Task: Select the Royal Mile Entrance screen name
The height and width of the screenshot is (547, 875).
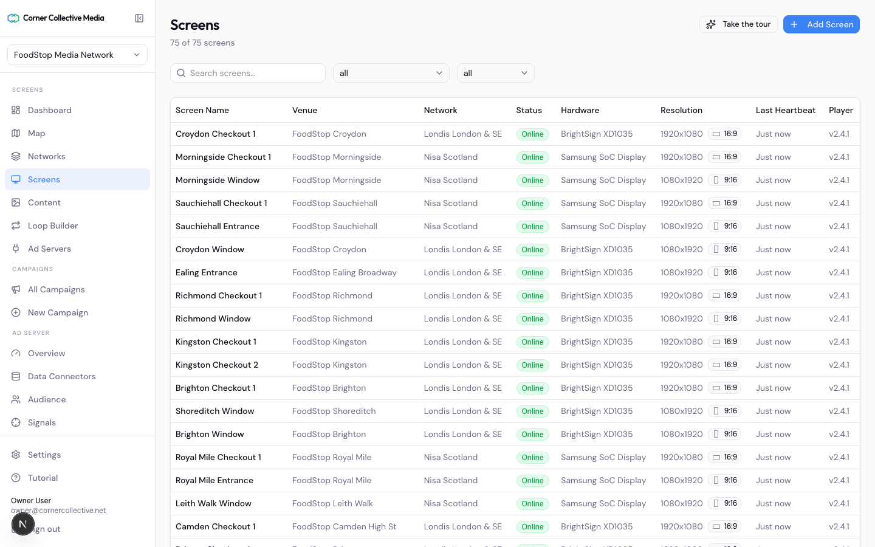Action: 214,480
